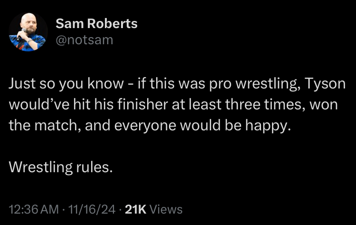356x225 pixels.
Task: Select "would've hit his" text
Action: click(x=61, y=105)
